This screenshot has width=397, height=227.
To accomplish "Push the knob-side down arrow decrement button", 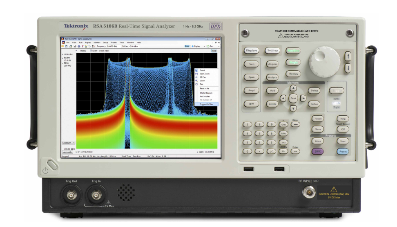I will tap(348, 68).
